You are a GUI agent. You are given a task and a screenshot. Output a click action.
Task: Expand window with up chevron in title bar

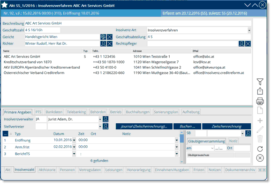pos(255,5)
